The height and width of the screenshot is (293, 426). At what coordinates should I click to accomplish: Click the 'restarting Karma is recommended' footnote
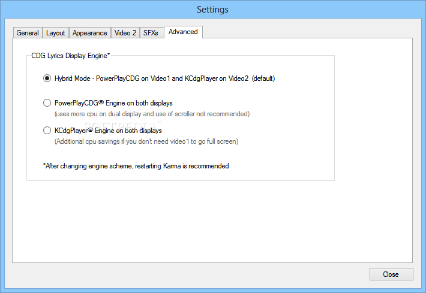tap(136, 166)
